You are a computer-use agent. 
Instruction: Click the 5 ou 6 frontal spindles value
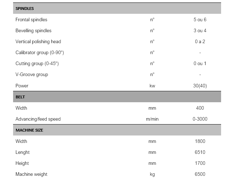[200, 19]
